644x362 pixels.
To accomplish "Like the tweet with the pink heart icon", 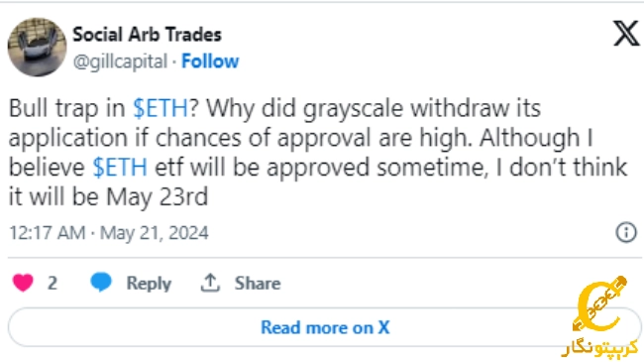I will click(x=23, y=283).
